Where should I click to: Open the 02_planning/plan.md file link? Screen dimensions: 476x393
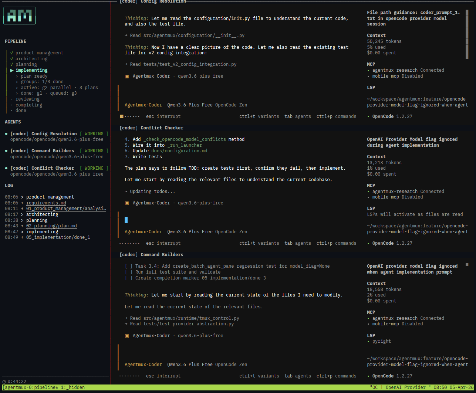(x=51, y=226)
